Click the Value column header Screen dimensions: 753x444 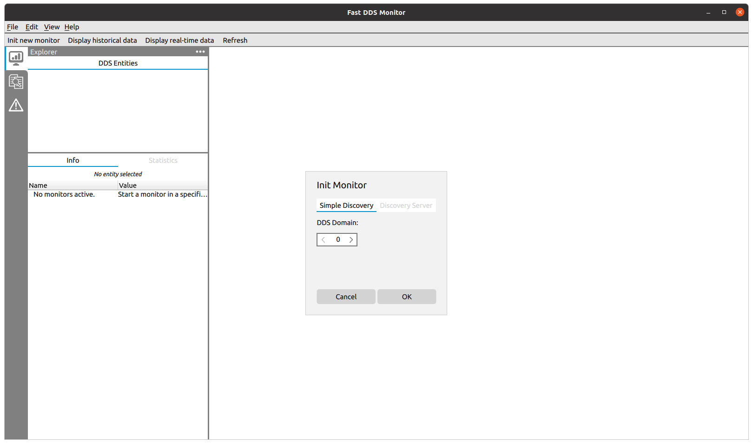[163, 186]
